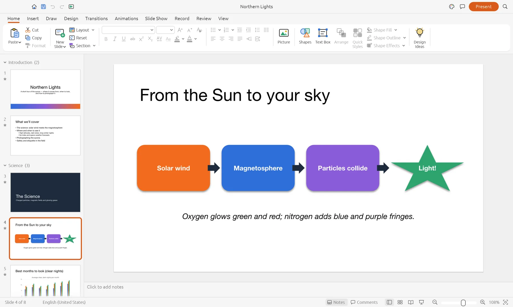
Task: Switch to Reading view
Action: point(411,302)
